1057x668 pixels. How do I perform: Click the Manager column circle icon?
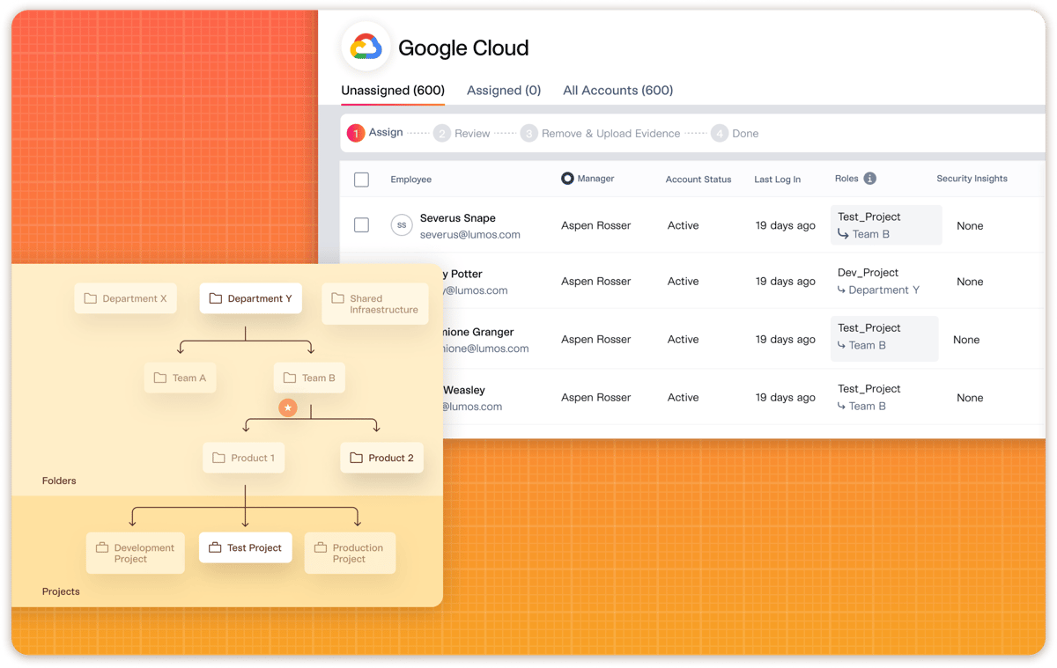[567, 179]
